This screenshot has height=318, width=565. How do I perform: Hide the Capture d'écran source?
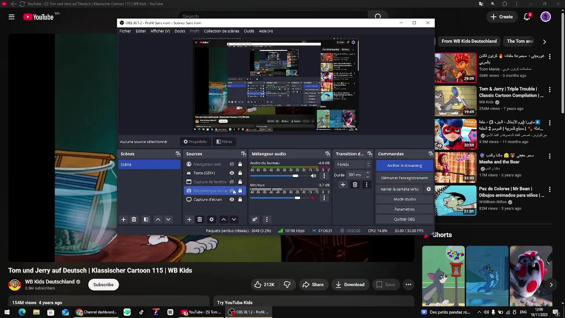point(232,200)
